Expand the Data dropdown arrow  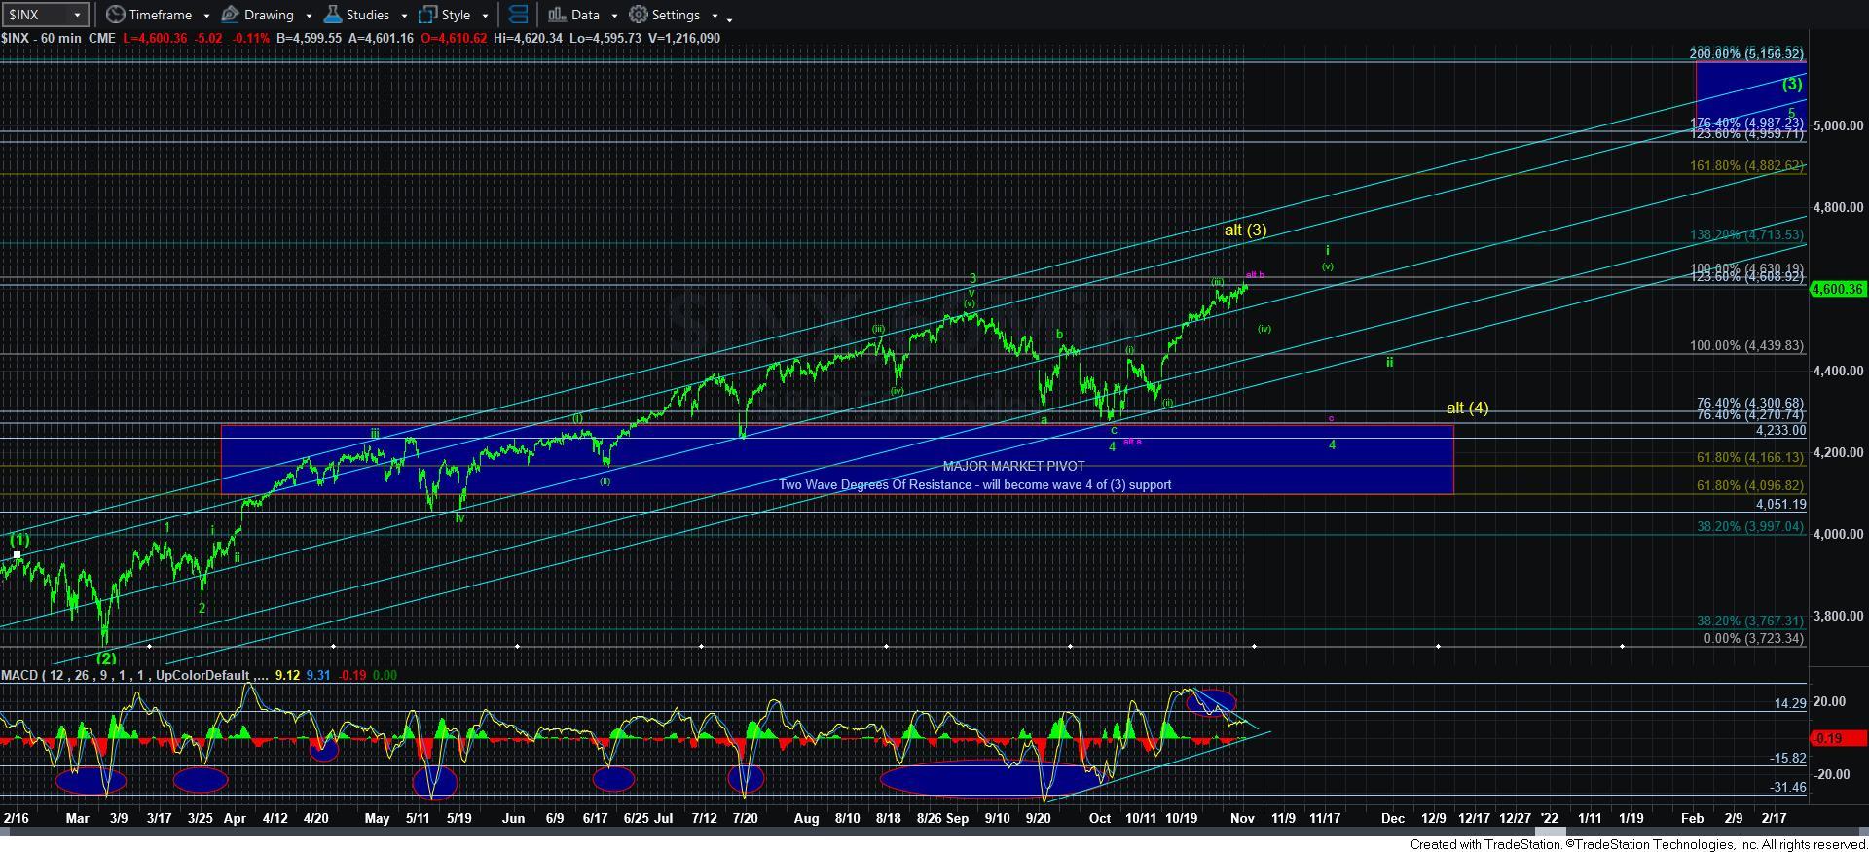[x=613, y=16]
